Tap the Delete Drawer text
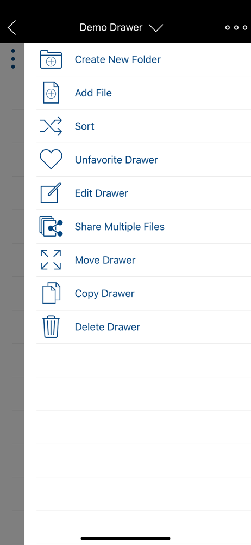The width and height of the screenshot is (251, 545). tap(108, 327)
